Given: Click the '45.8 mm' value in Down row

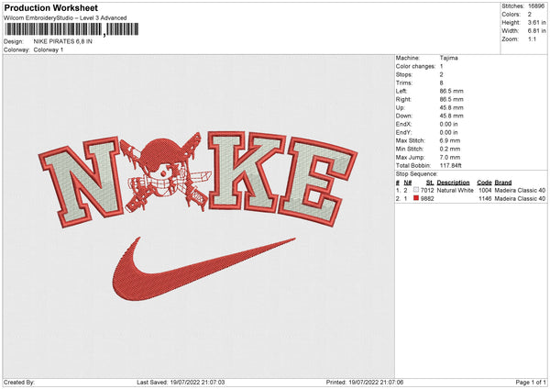Looking at the screenshot, I should 451,116.
